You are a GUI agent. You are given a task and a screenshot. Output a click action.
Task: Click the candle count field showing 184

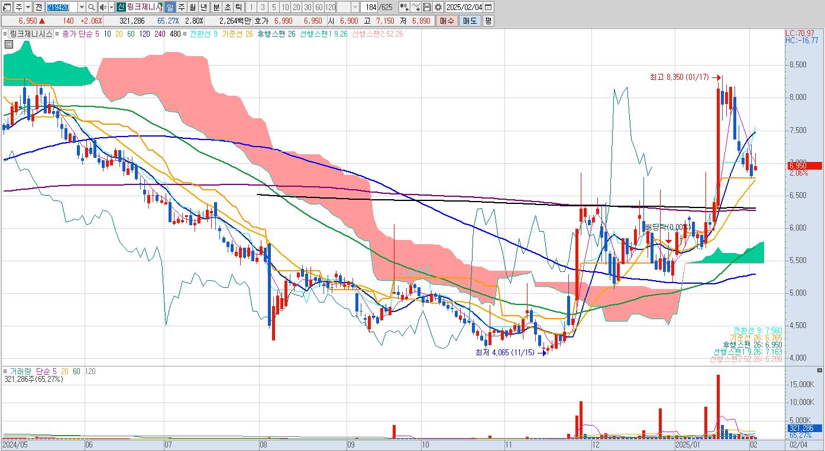point(370,7)
